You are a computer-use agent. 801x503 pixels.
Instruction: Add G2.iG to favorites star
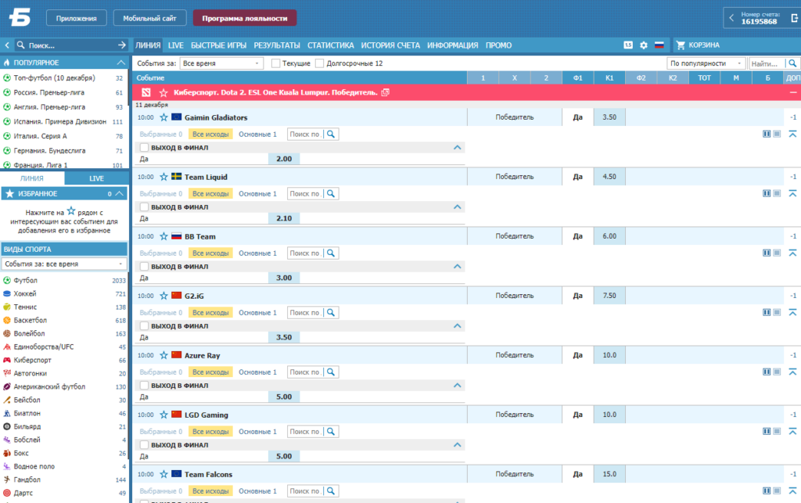pyautogui.click(x=163, y=296)
